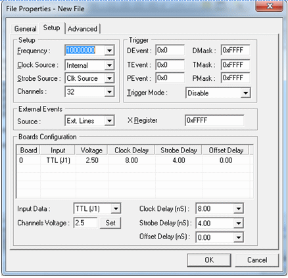
Task: Expand the Trigger Mode dropdown
Action: [245, 93]
